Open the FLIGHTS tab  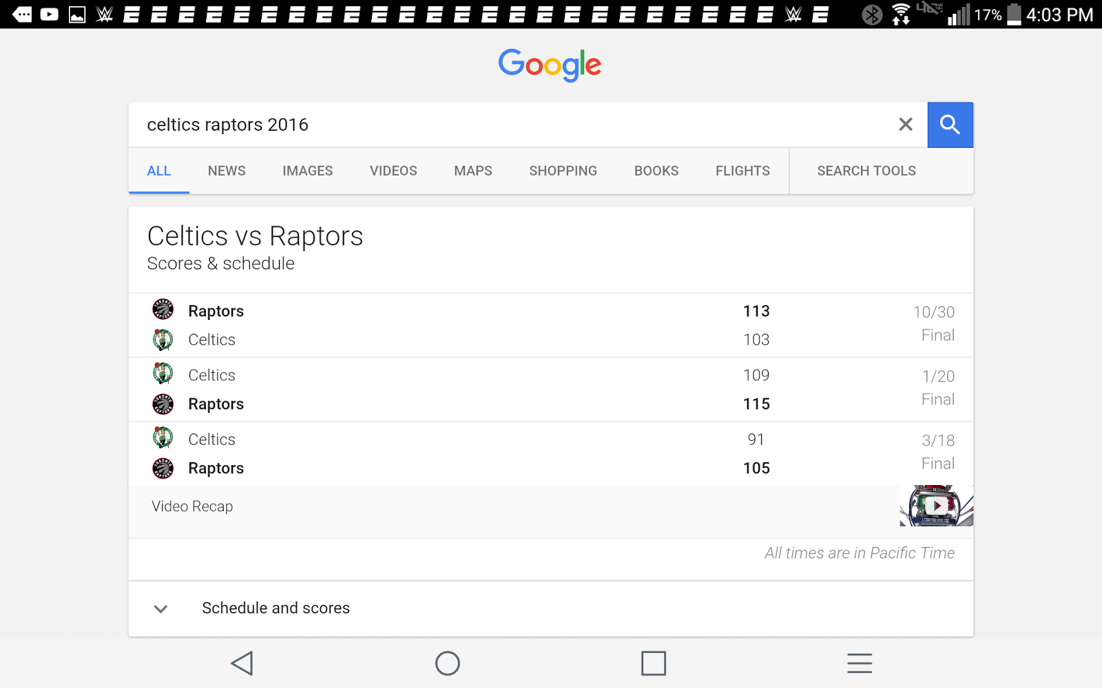click(x=742, y=171)
